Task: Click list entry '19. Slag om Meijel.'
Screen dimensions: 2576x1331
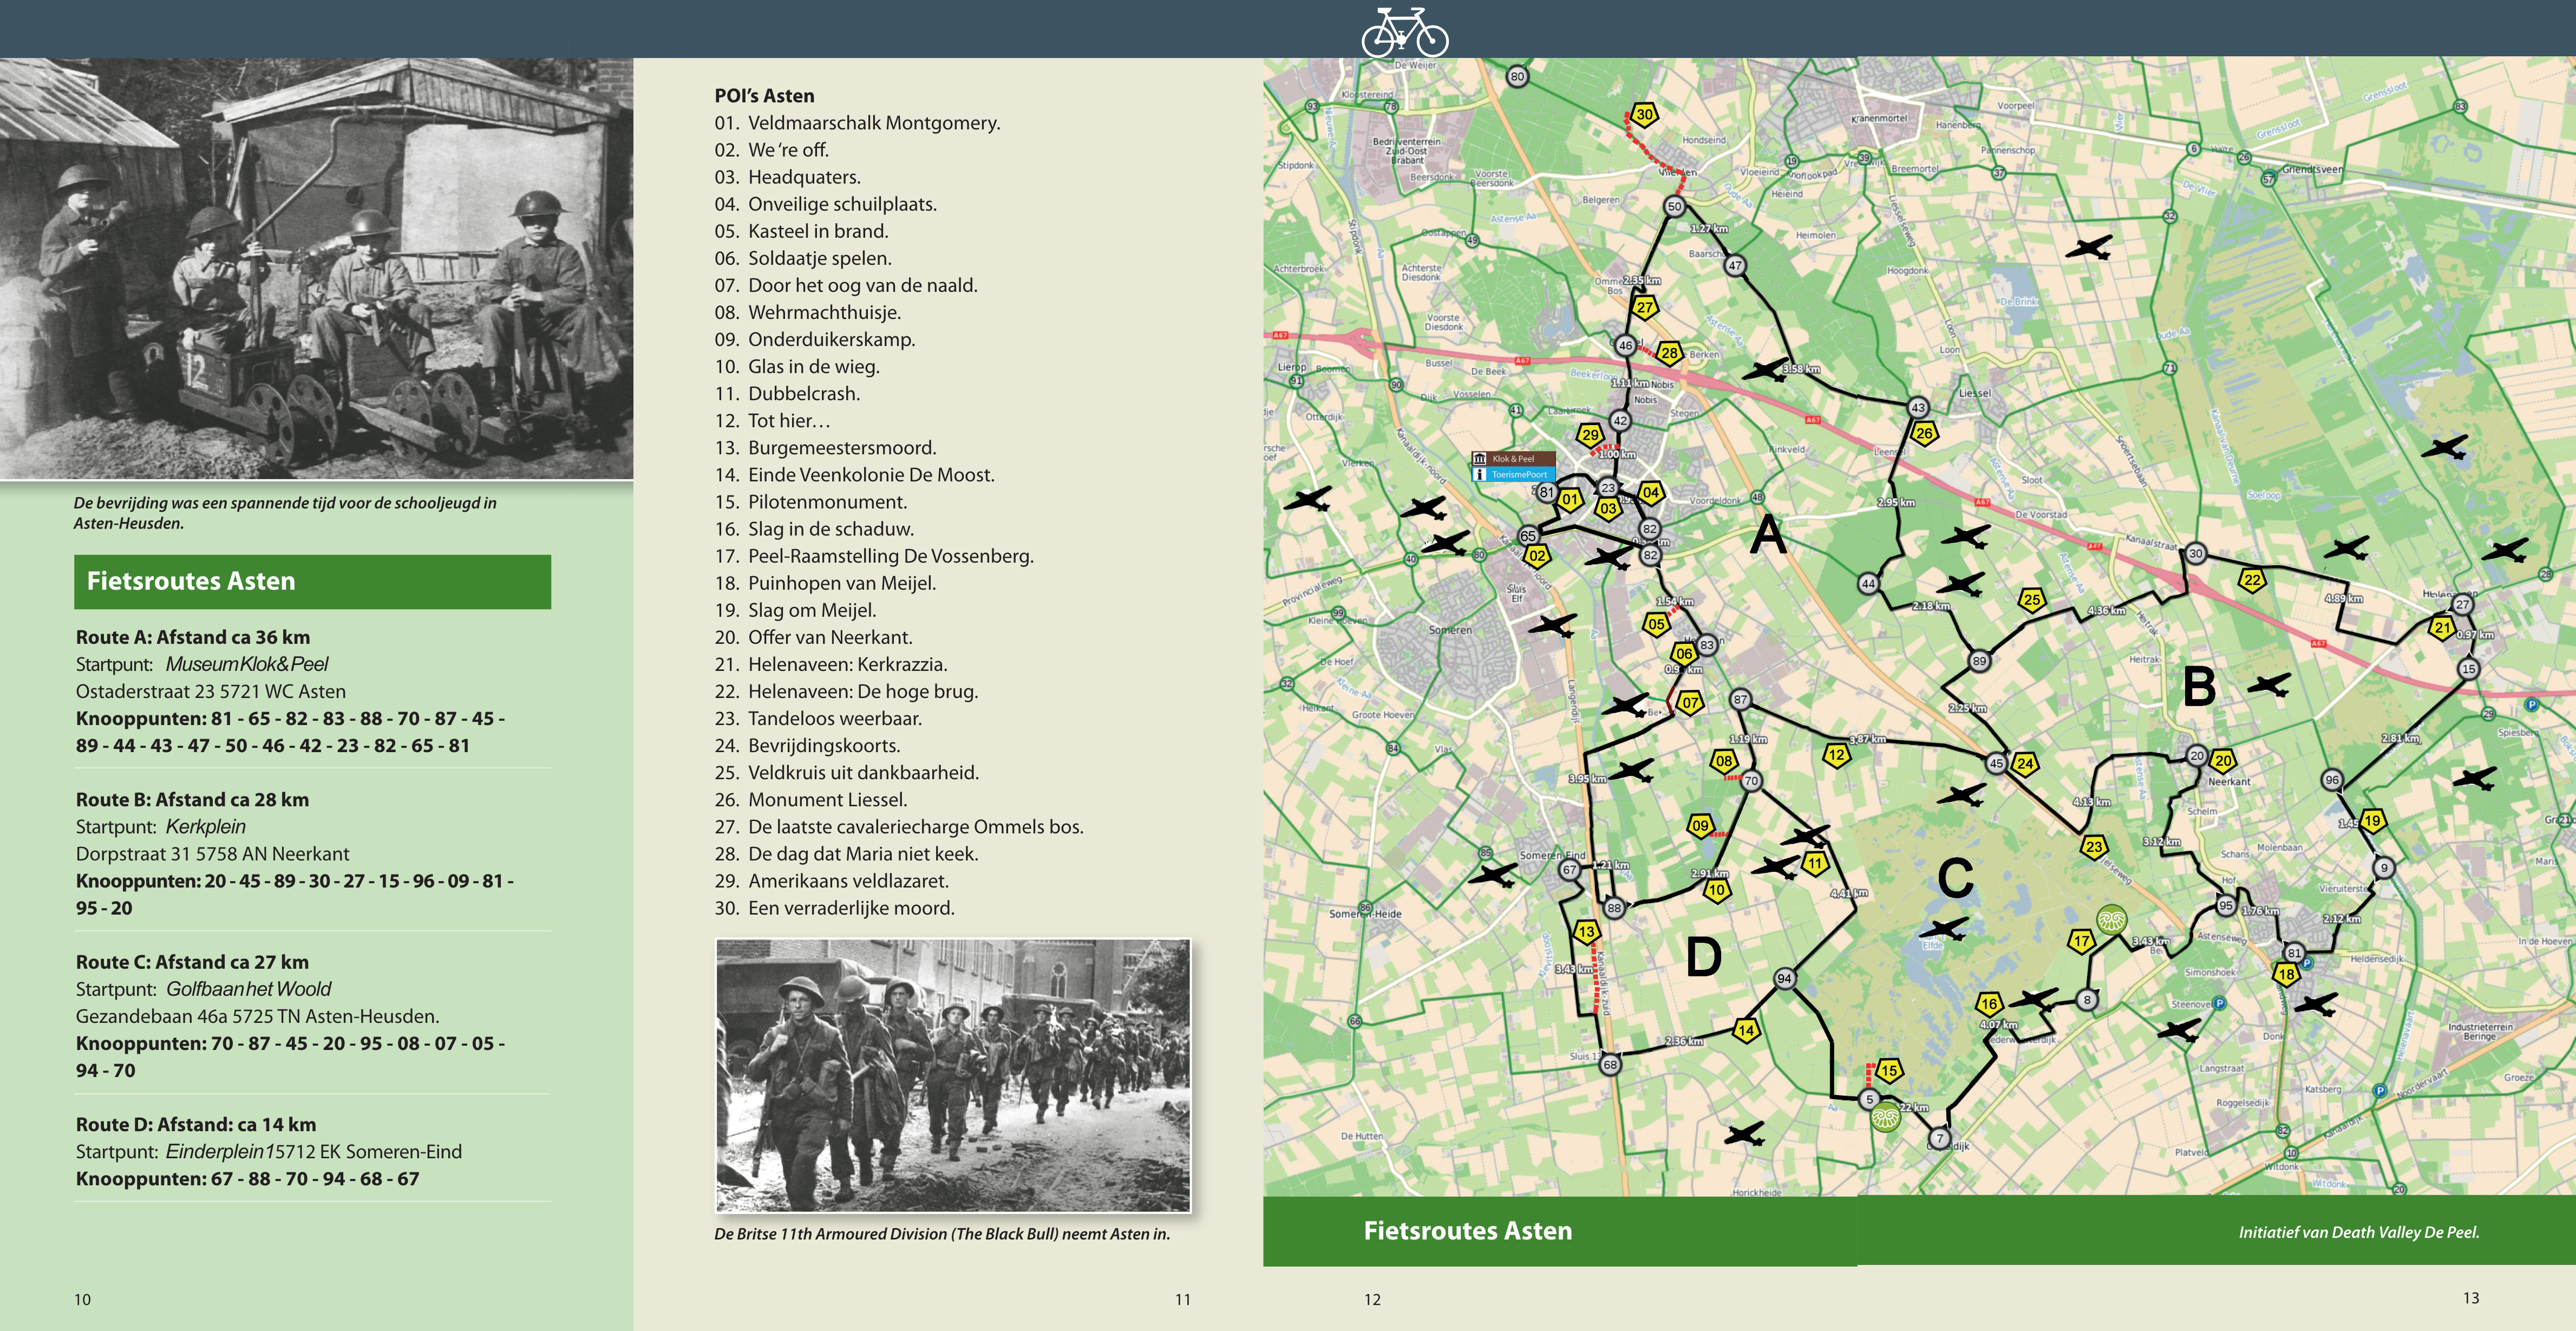Action: 795,610
